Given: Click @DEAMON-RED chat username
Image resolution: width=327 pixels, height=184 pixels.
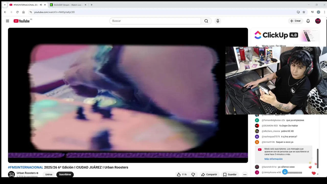Looking at the screenshot, I should (270, 126).
